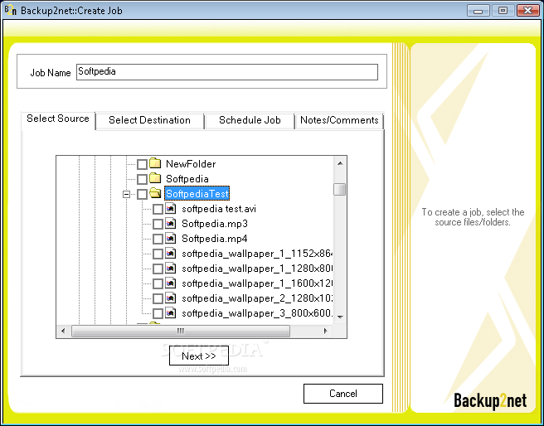Select softpedia_wallpaper_3_800x600 file name
The width and height of the screenshot is (544, 426).
pos(257,313)
